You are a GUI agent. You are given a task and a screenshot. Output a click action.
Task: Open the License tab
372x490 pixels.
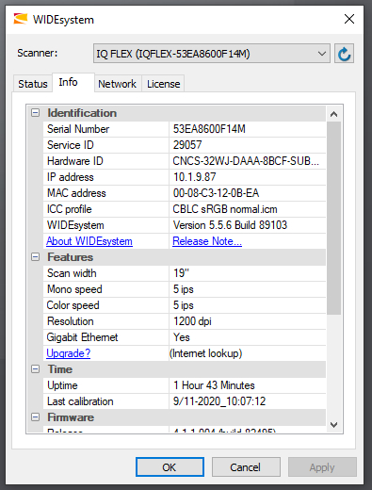point(163,84)
